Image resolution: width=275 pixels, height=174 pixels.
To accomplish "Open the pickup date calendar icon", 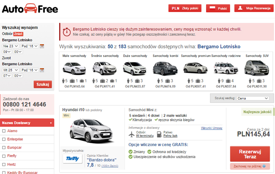I will (42, 46).
